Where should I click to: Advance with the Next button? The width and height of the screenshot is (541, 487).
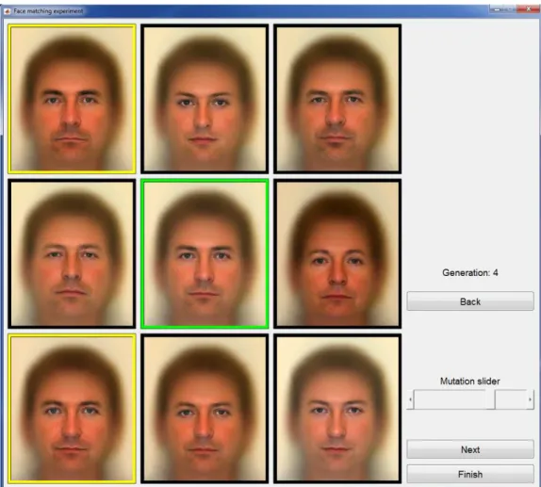[470, 449]
